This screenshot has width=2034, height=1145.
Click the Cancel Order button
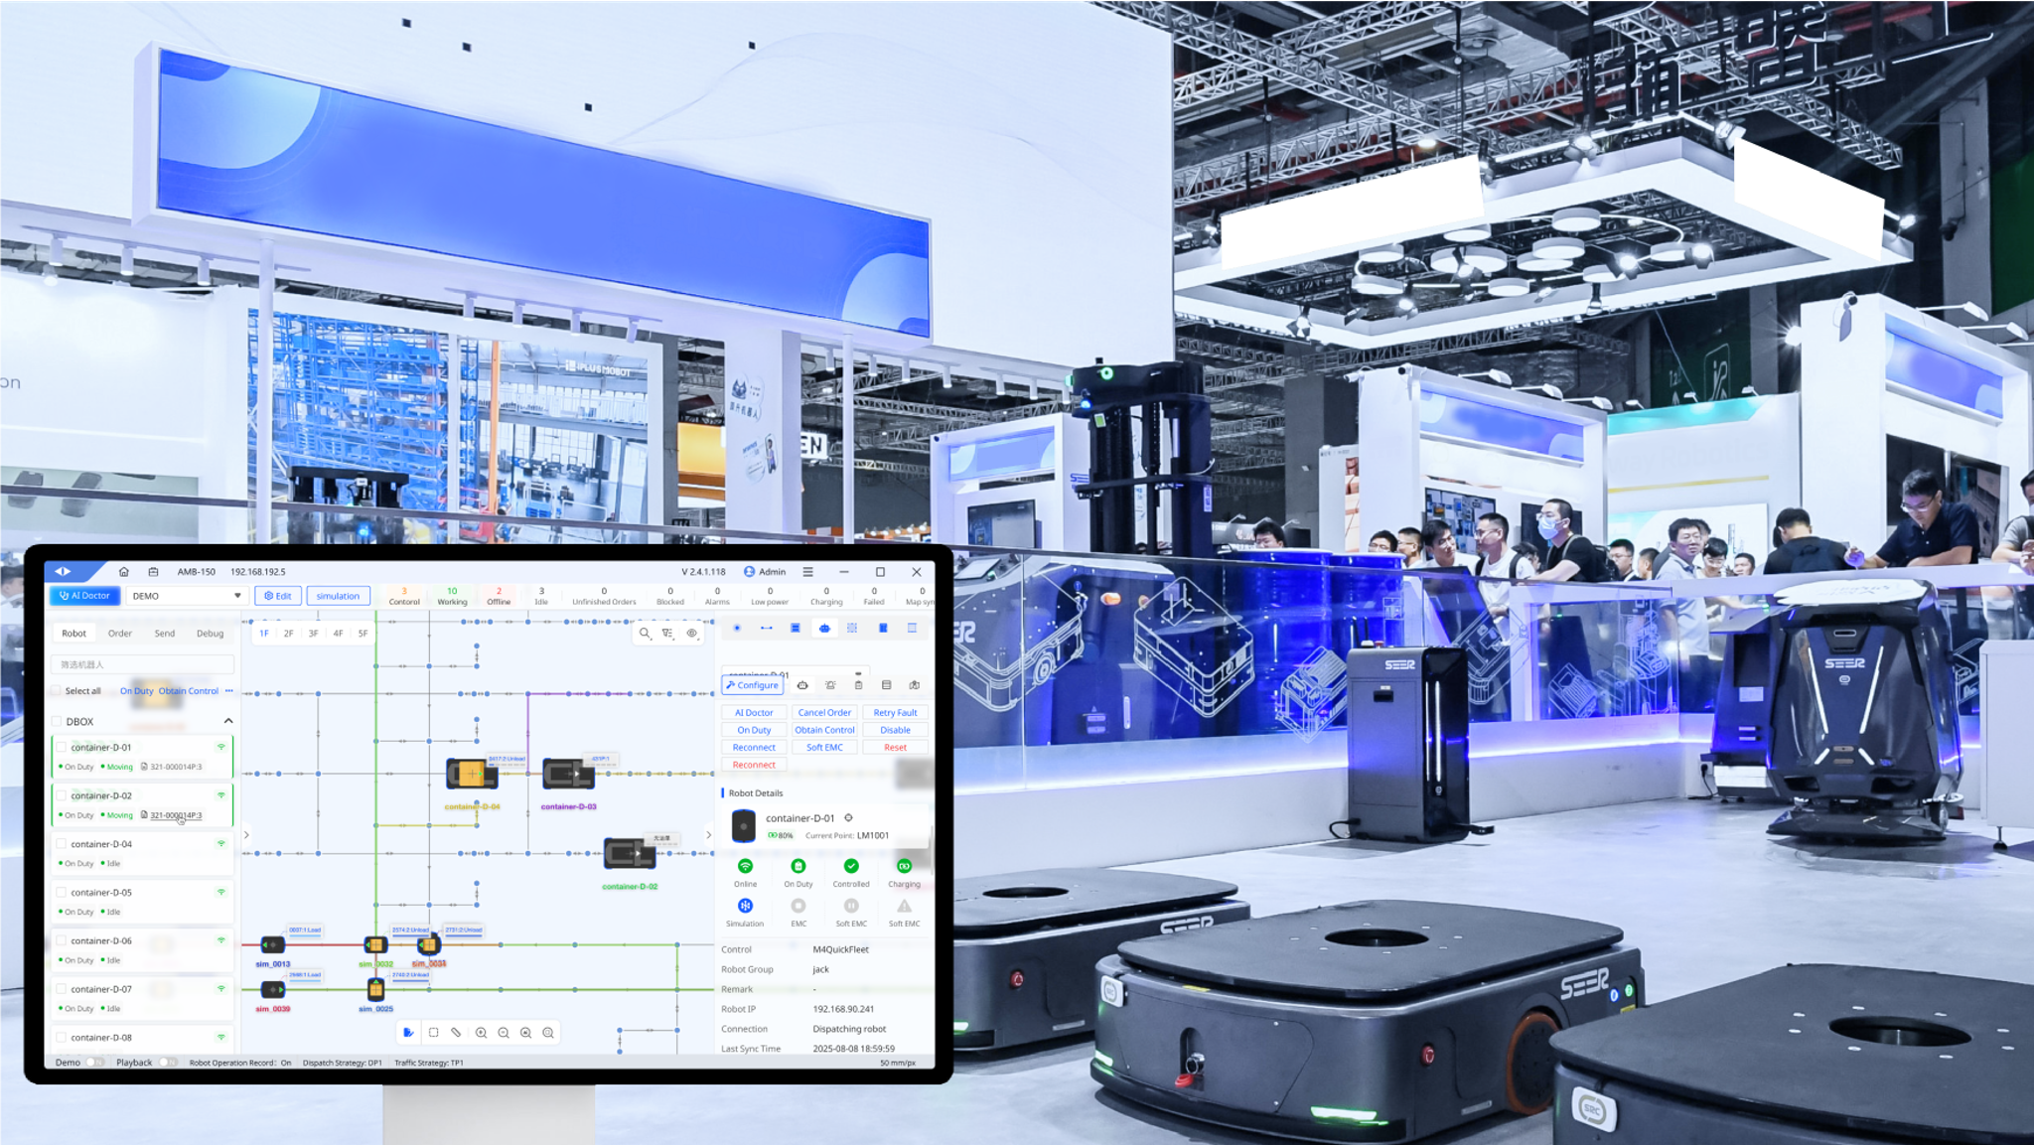tap(824, 712)
